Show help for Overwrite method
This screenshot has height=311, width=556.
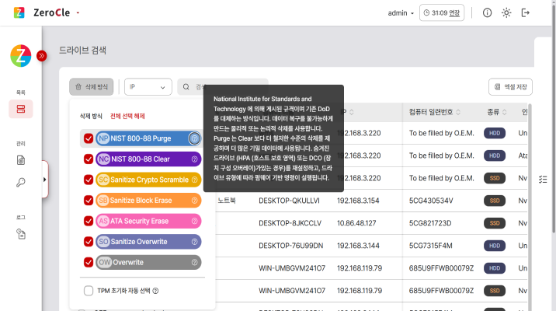194,262
